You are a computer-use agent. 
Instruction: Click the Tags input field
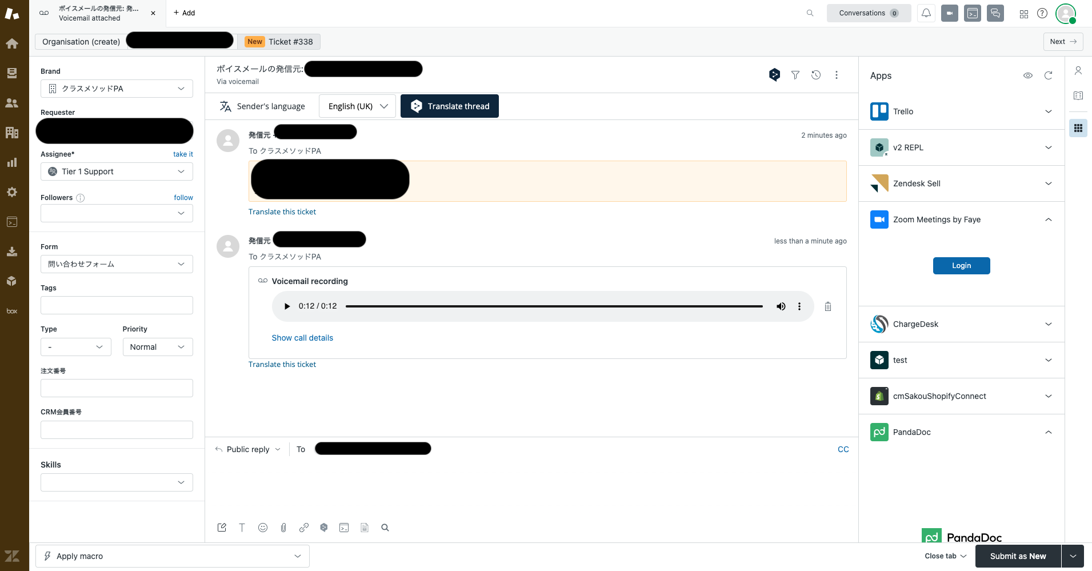pos(117,305)
